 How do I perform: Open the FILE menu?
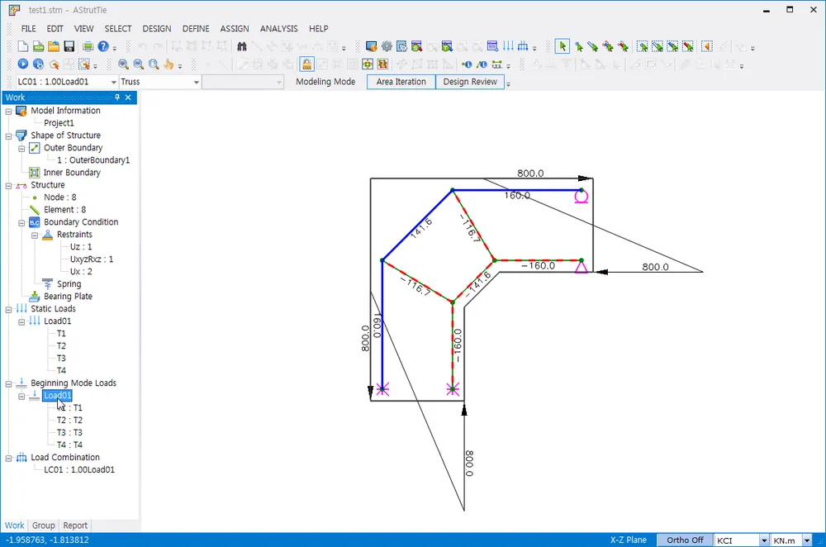28,28
